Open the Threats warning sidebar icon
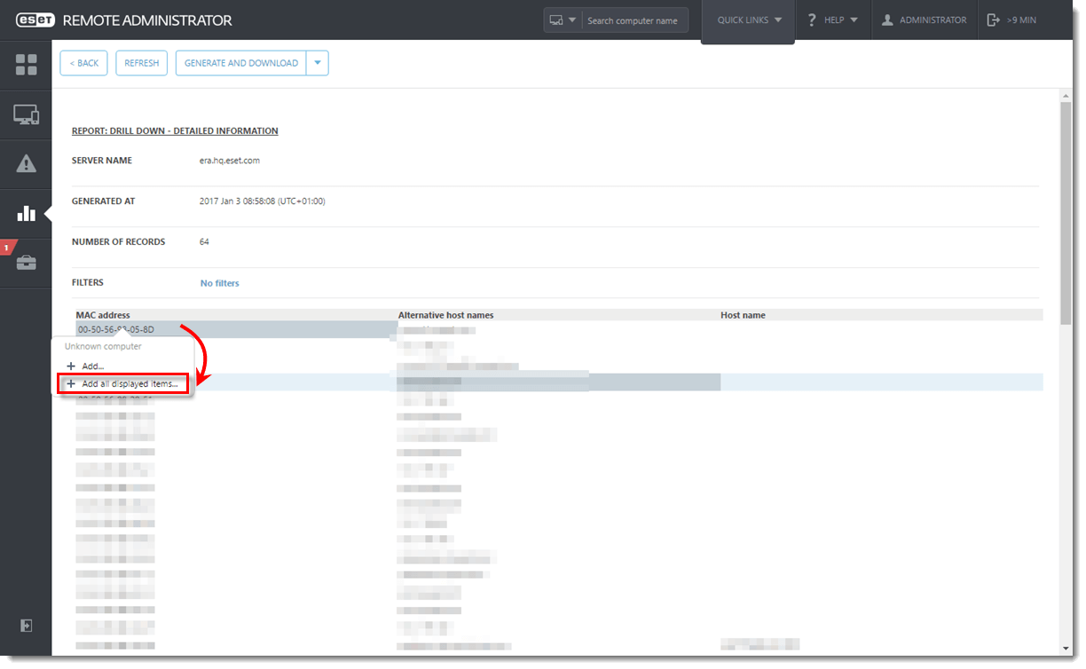1086x669 pixels. (26, 163)
